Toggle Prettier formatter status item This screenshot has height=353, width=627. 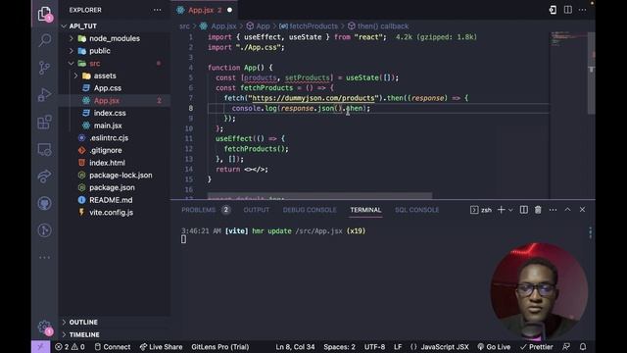coord(536,346)
